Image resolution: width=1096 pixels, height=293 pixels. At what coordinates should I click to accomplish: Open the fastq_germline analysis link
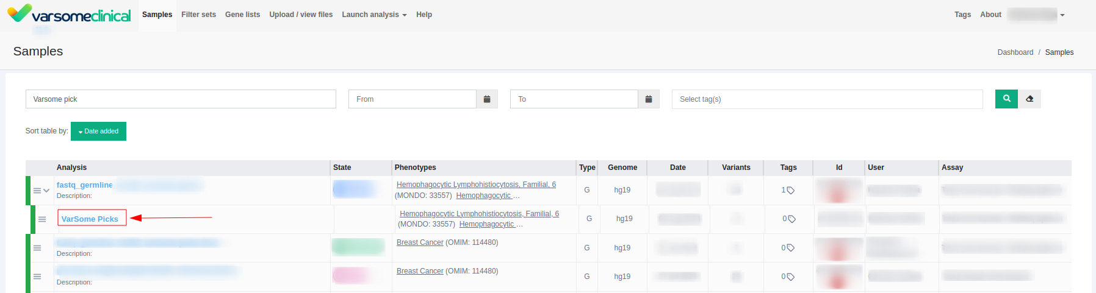(x=84, y=185)
